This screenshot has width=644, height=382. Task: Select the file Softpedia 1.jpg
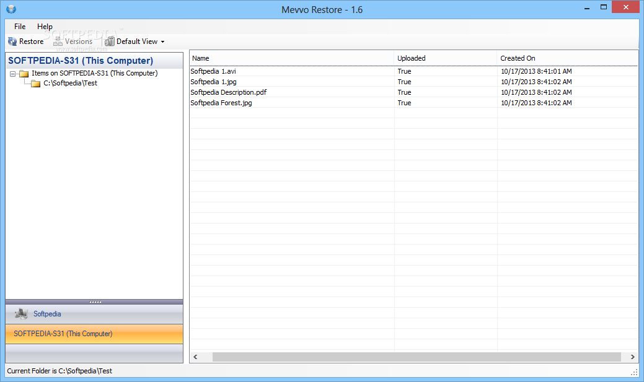[x=213, y=82]
